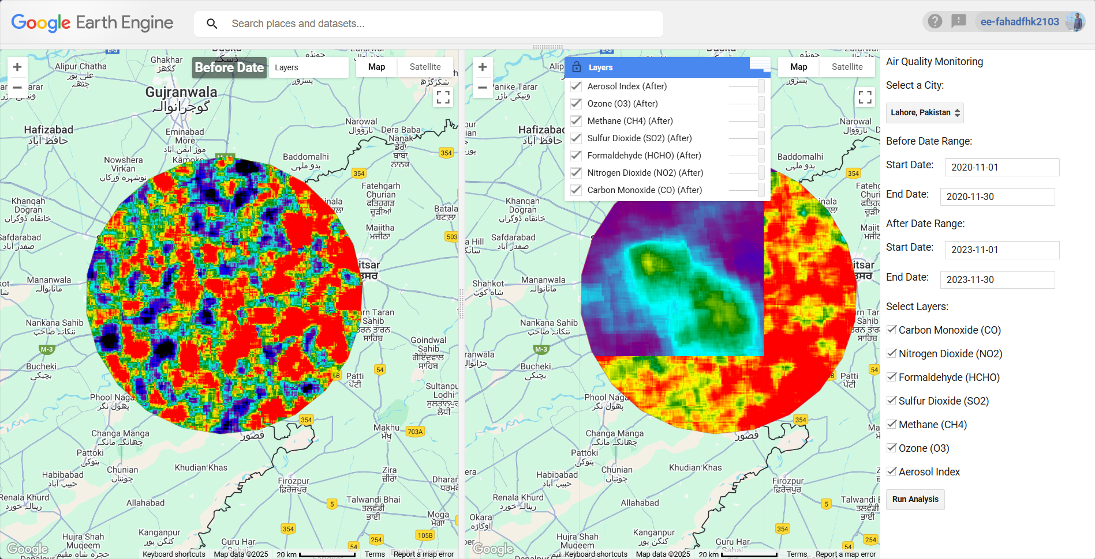Switch right map to Map view
1095x559 pixels.
pos(798,67)
